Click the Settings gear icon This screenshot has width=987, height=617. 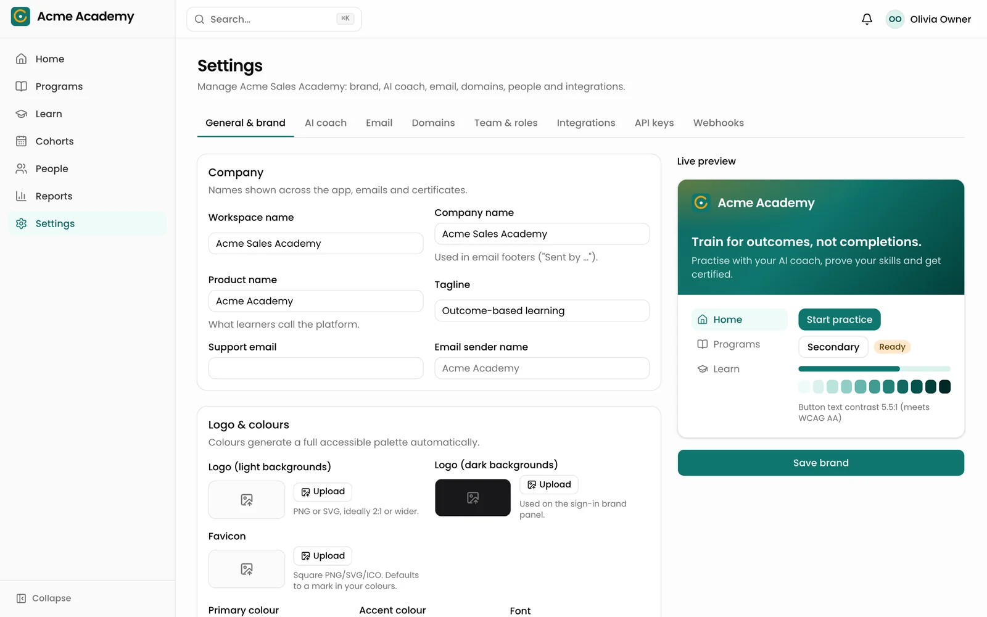(21, 223)
